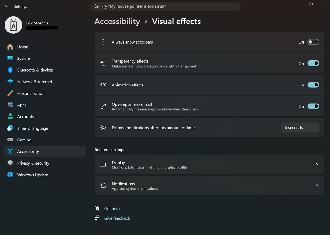This screenshot has width=330, height=235.
Task: Click the Give feedback link
Action: pos(117,218)
